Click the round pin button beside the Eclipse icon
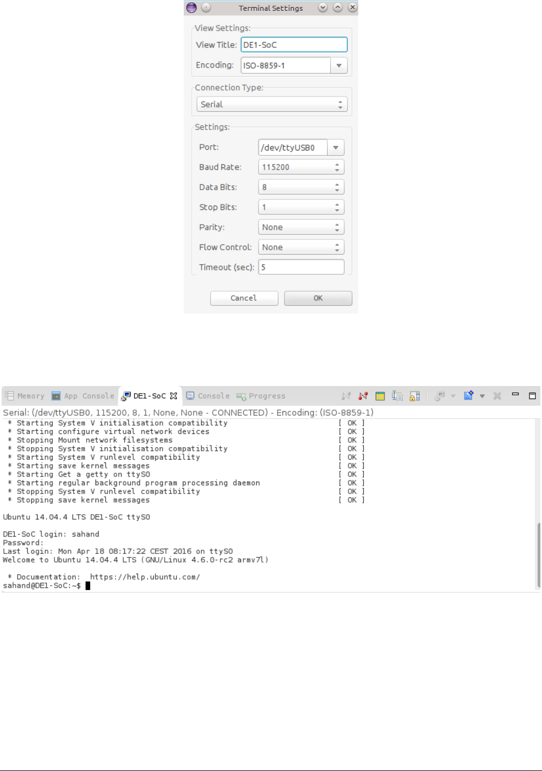542x771 pixels. coord(206,8)
